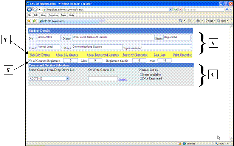Open the Help menu

coord(71,15)
